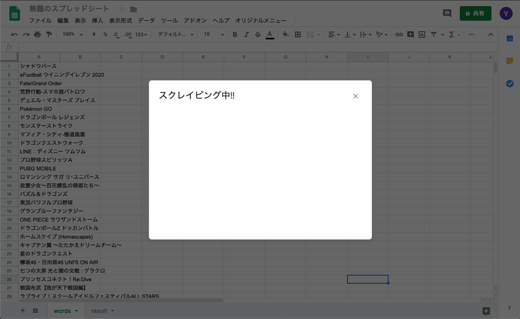Click the Google Sheets home logo
520x319 pixels.
[x=15, y=14]
